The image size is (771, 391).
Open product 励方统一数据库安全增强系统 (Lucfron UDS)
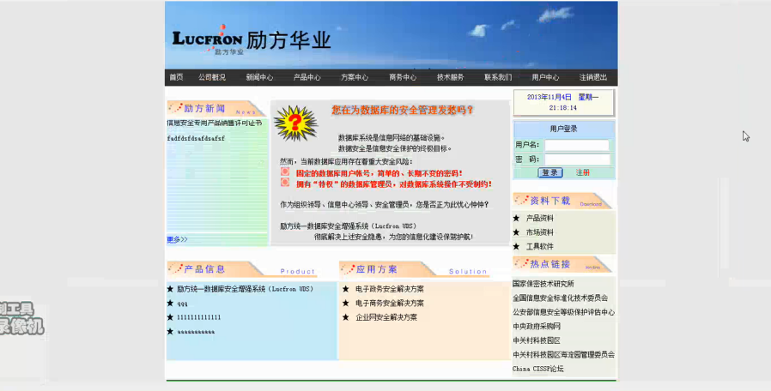tap(246, 289)
